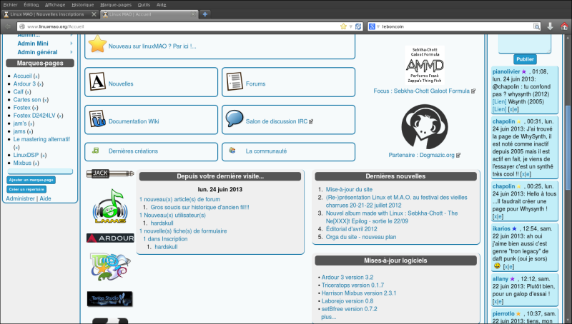Open the Historique menu
This screenshot has height=324, width=572.
point(82,5)
